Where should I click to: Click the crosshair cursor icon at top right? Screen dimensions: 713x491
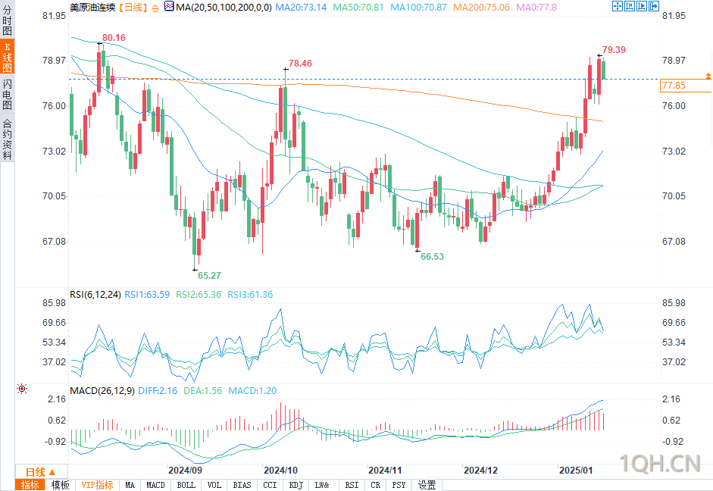617,6
